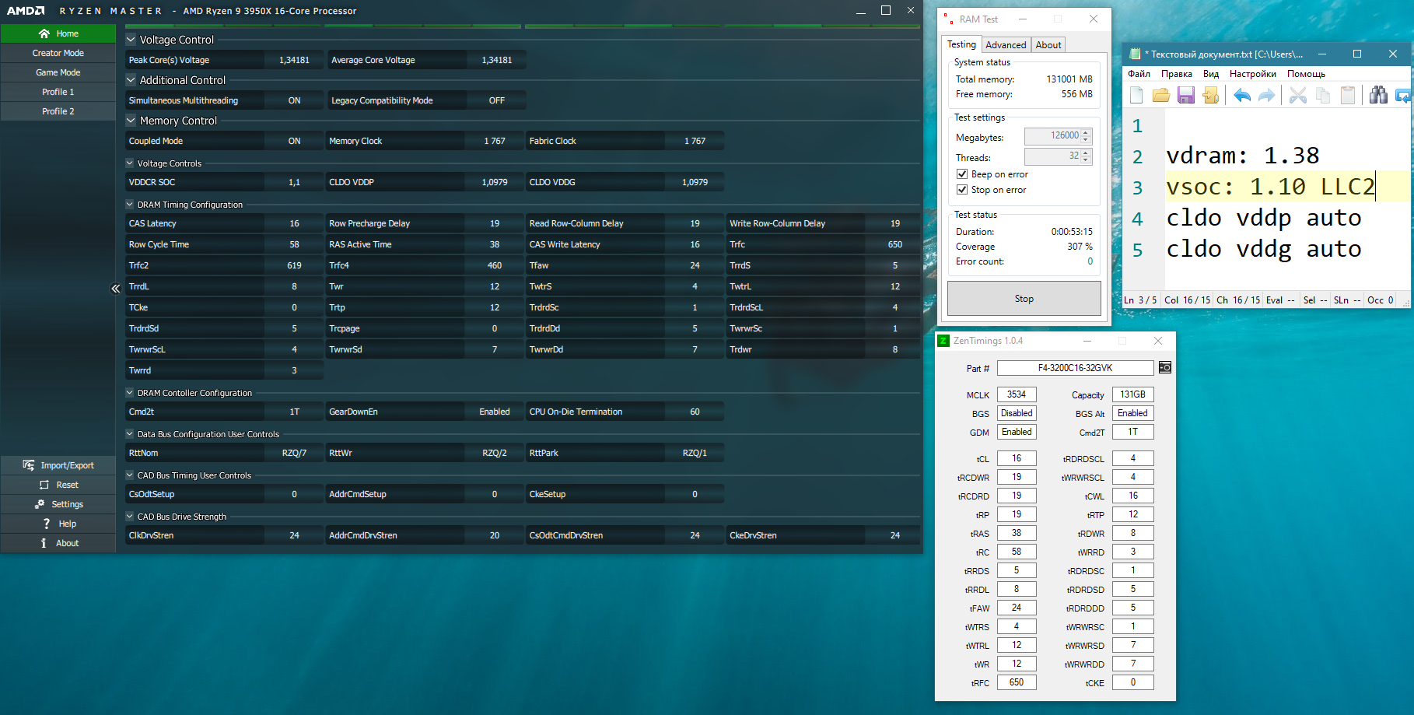Click the 'Ln 3 / 5' status bar entry

(x=1140, y=300)
